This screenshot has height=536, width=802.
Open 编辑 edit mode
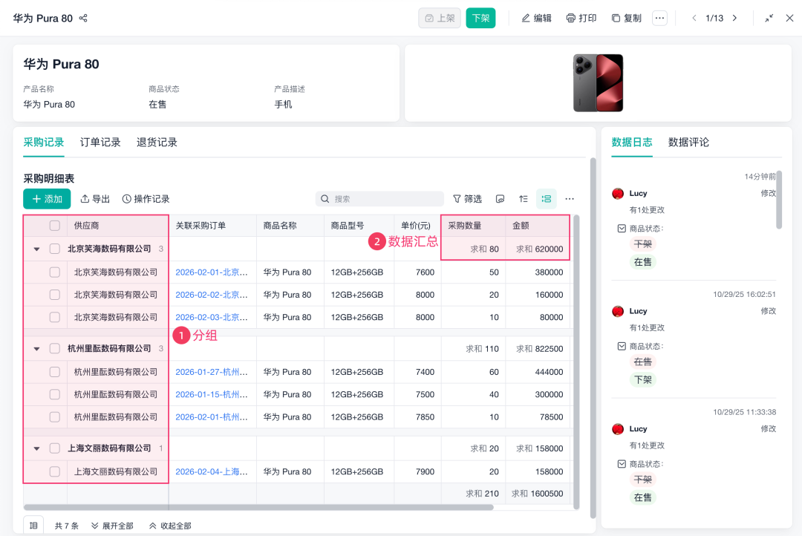coord(537,18)
